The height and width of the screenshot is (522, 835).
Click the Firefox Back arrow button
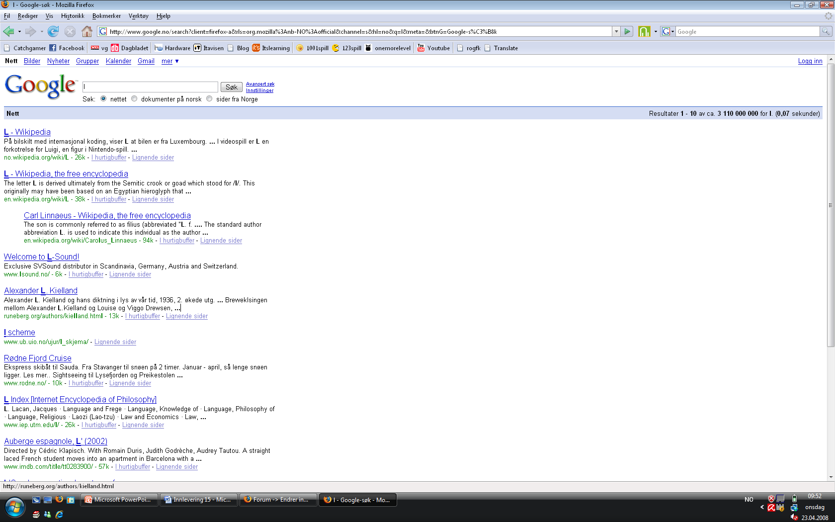tap(8, 31)
